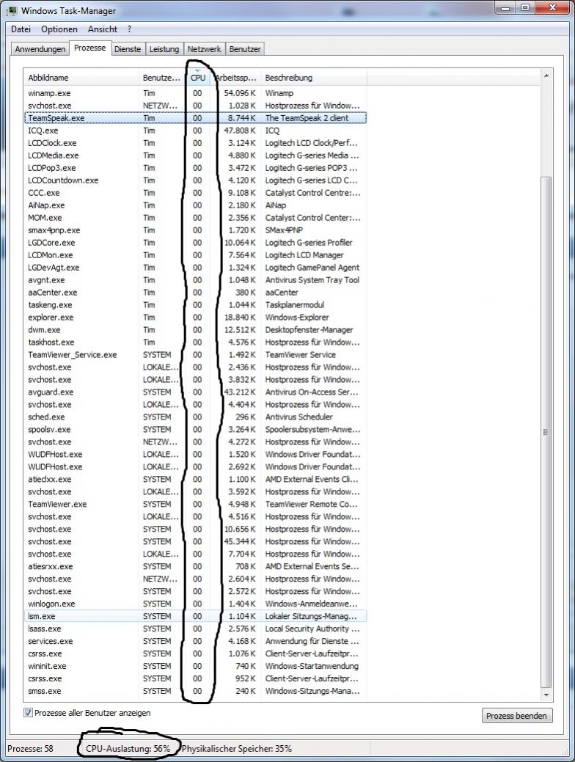Open the Benutzer tab

point(245,49)
